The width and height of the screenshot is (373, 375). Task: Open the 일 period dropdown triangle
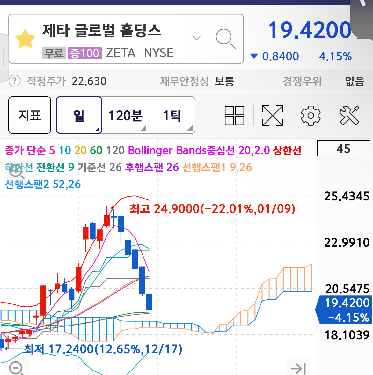tap(97, 129)
